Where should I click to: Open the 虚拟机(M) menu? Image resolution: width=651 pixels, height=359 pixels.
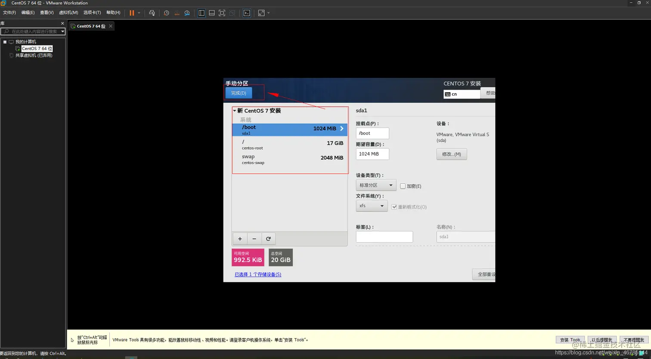pyautogui.click(x=68, y=12)
